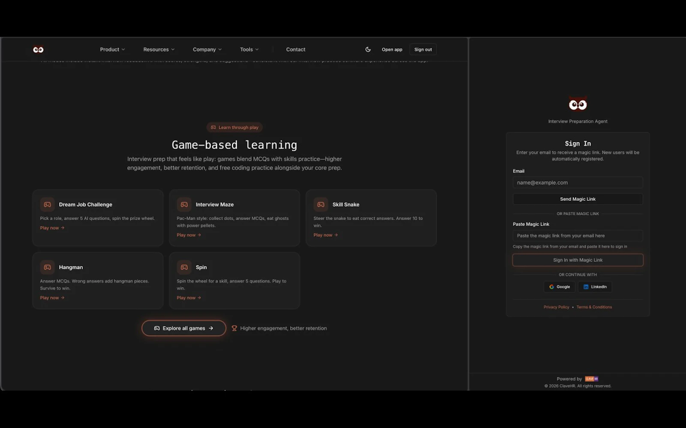Click the ClaveHR logo in the footer
The image size is (686, 428).
591,379
